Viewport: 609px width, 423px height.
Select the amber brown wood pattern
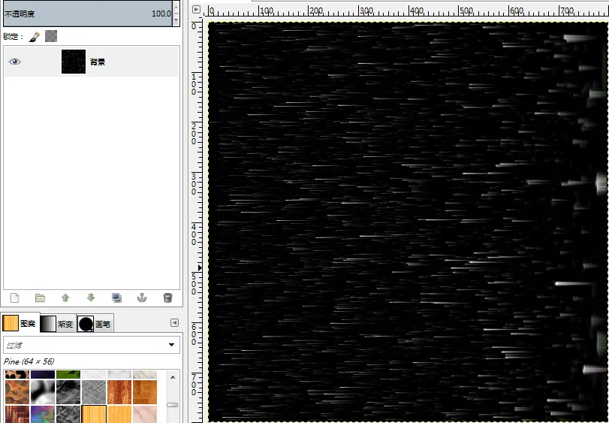click(x=145, y=392)
